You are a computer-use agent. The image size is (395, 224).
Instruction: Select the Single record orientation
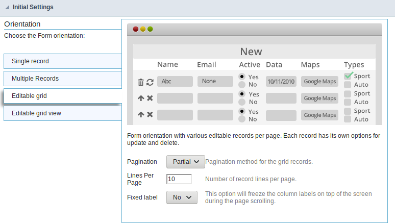[x=62, y=61]
